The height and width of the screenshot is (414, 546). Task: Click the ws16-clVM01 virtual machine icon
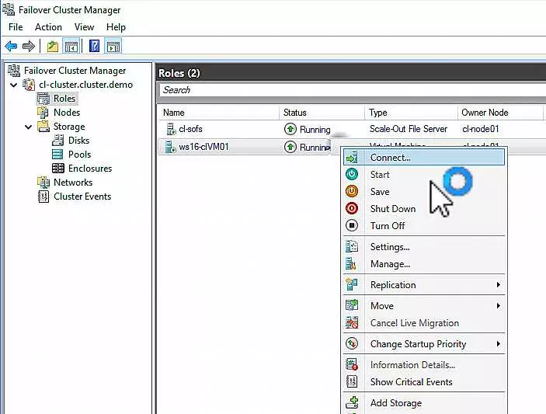[x=170, y=147]
